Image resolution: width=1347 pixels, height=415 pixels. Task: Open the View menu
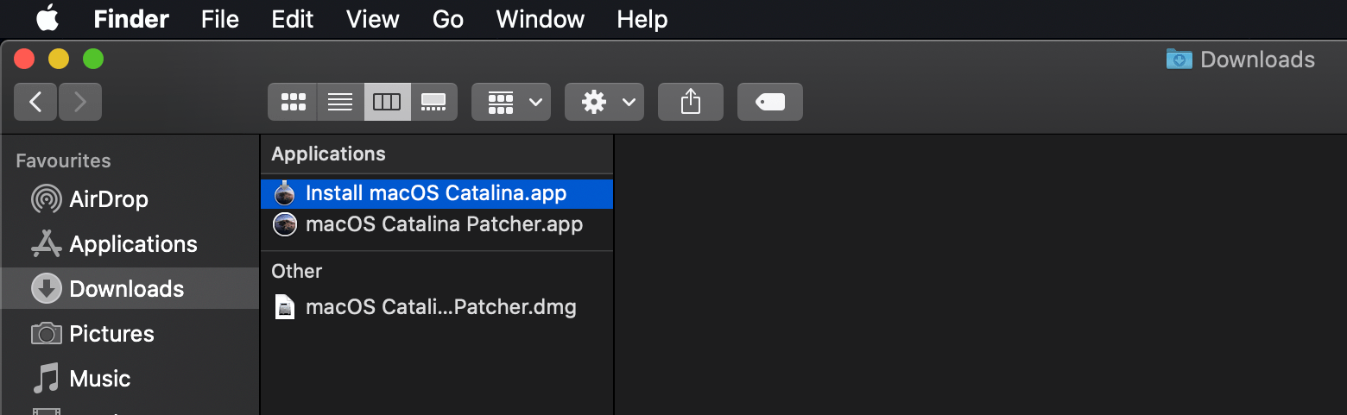372,19
